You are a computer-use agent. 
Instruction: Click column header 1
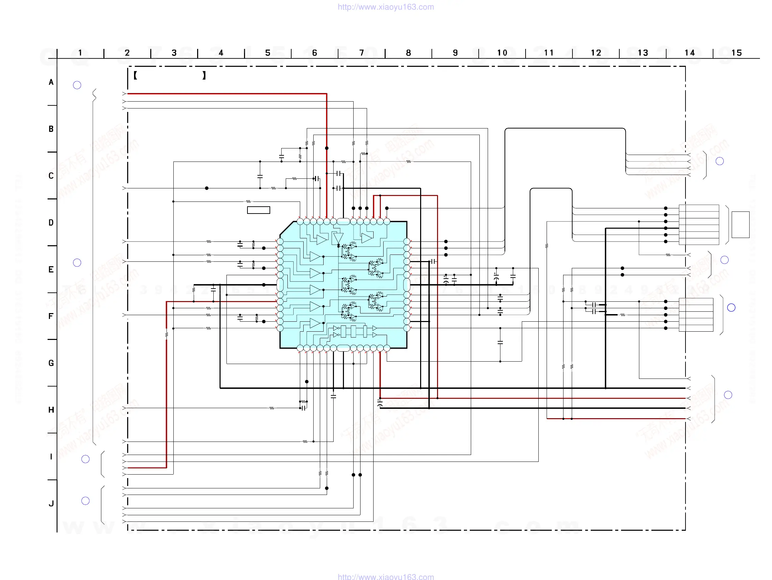click(80, 53)
